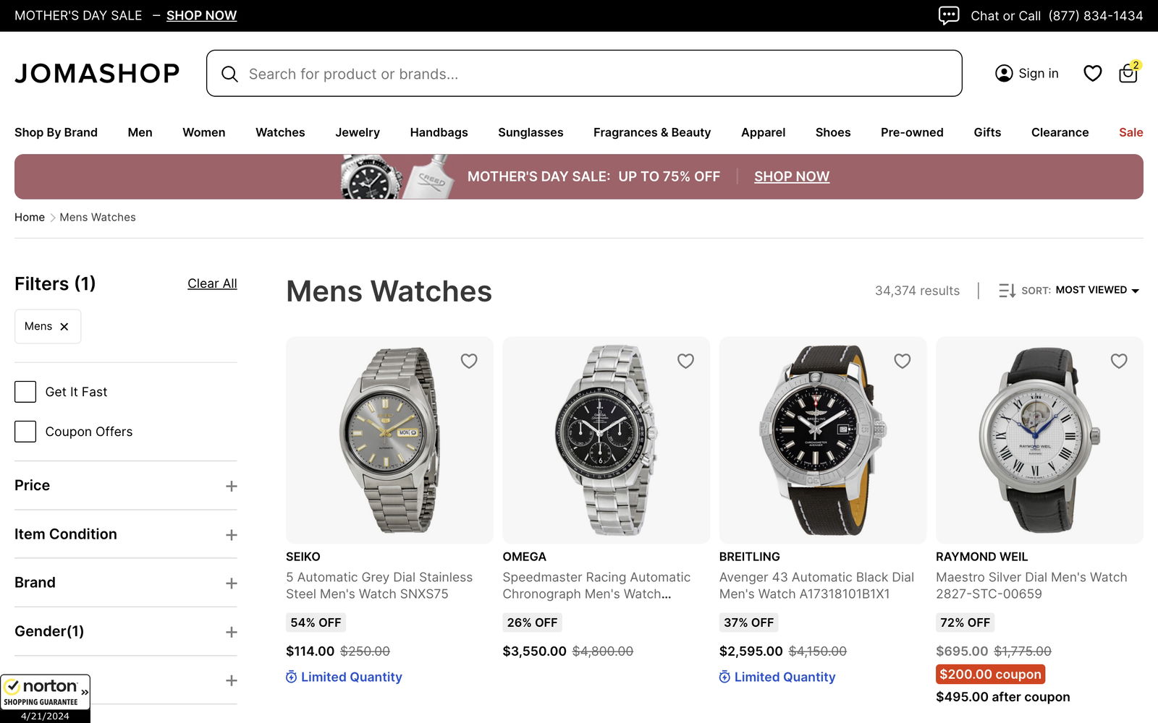The height and width of the screenshot is (723, 1158).
Task: Add Omega Speedmaster to wishlist
Action: point(685,361)
